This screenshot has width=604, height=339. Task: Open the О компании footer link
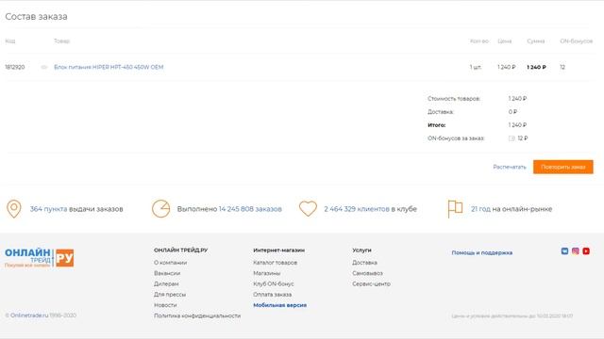click(x=170, y=263)
